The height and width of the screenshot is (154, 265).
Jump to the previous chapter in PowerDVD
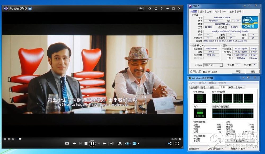coord(80,143)
